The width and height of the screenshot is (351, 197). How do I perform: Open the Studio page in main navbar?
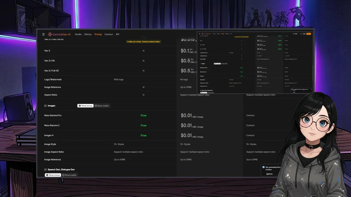[78, 34]
